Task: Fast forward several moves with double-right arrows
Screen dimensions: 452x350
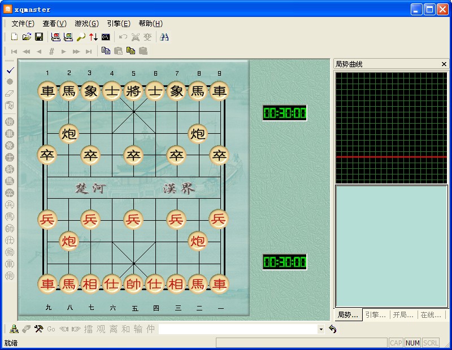Action: coord(76,51)
